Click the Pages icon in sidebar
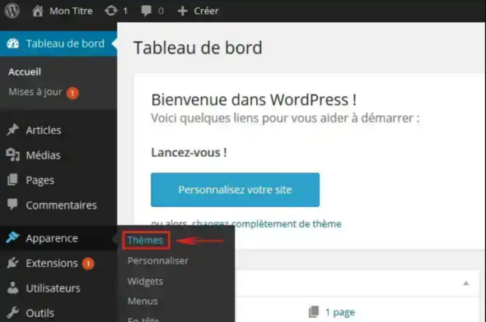 point(12,180)
